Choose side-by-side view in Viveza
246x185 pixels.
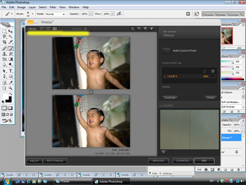55,29
